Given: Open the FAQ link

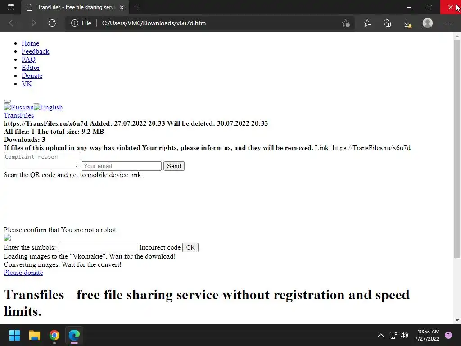Looking at the screenshot, I should pos(28,59).
